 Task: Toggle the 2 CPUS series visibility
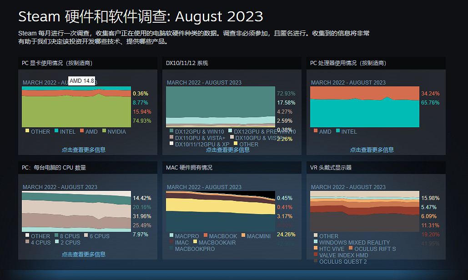[56, 241]
